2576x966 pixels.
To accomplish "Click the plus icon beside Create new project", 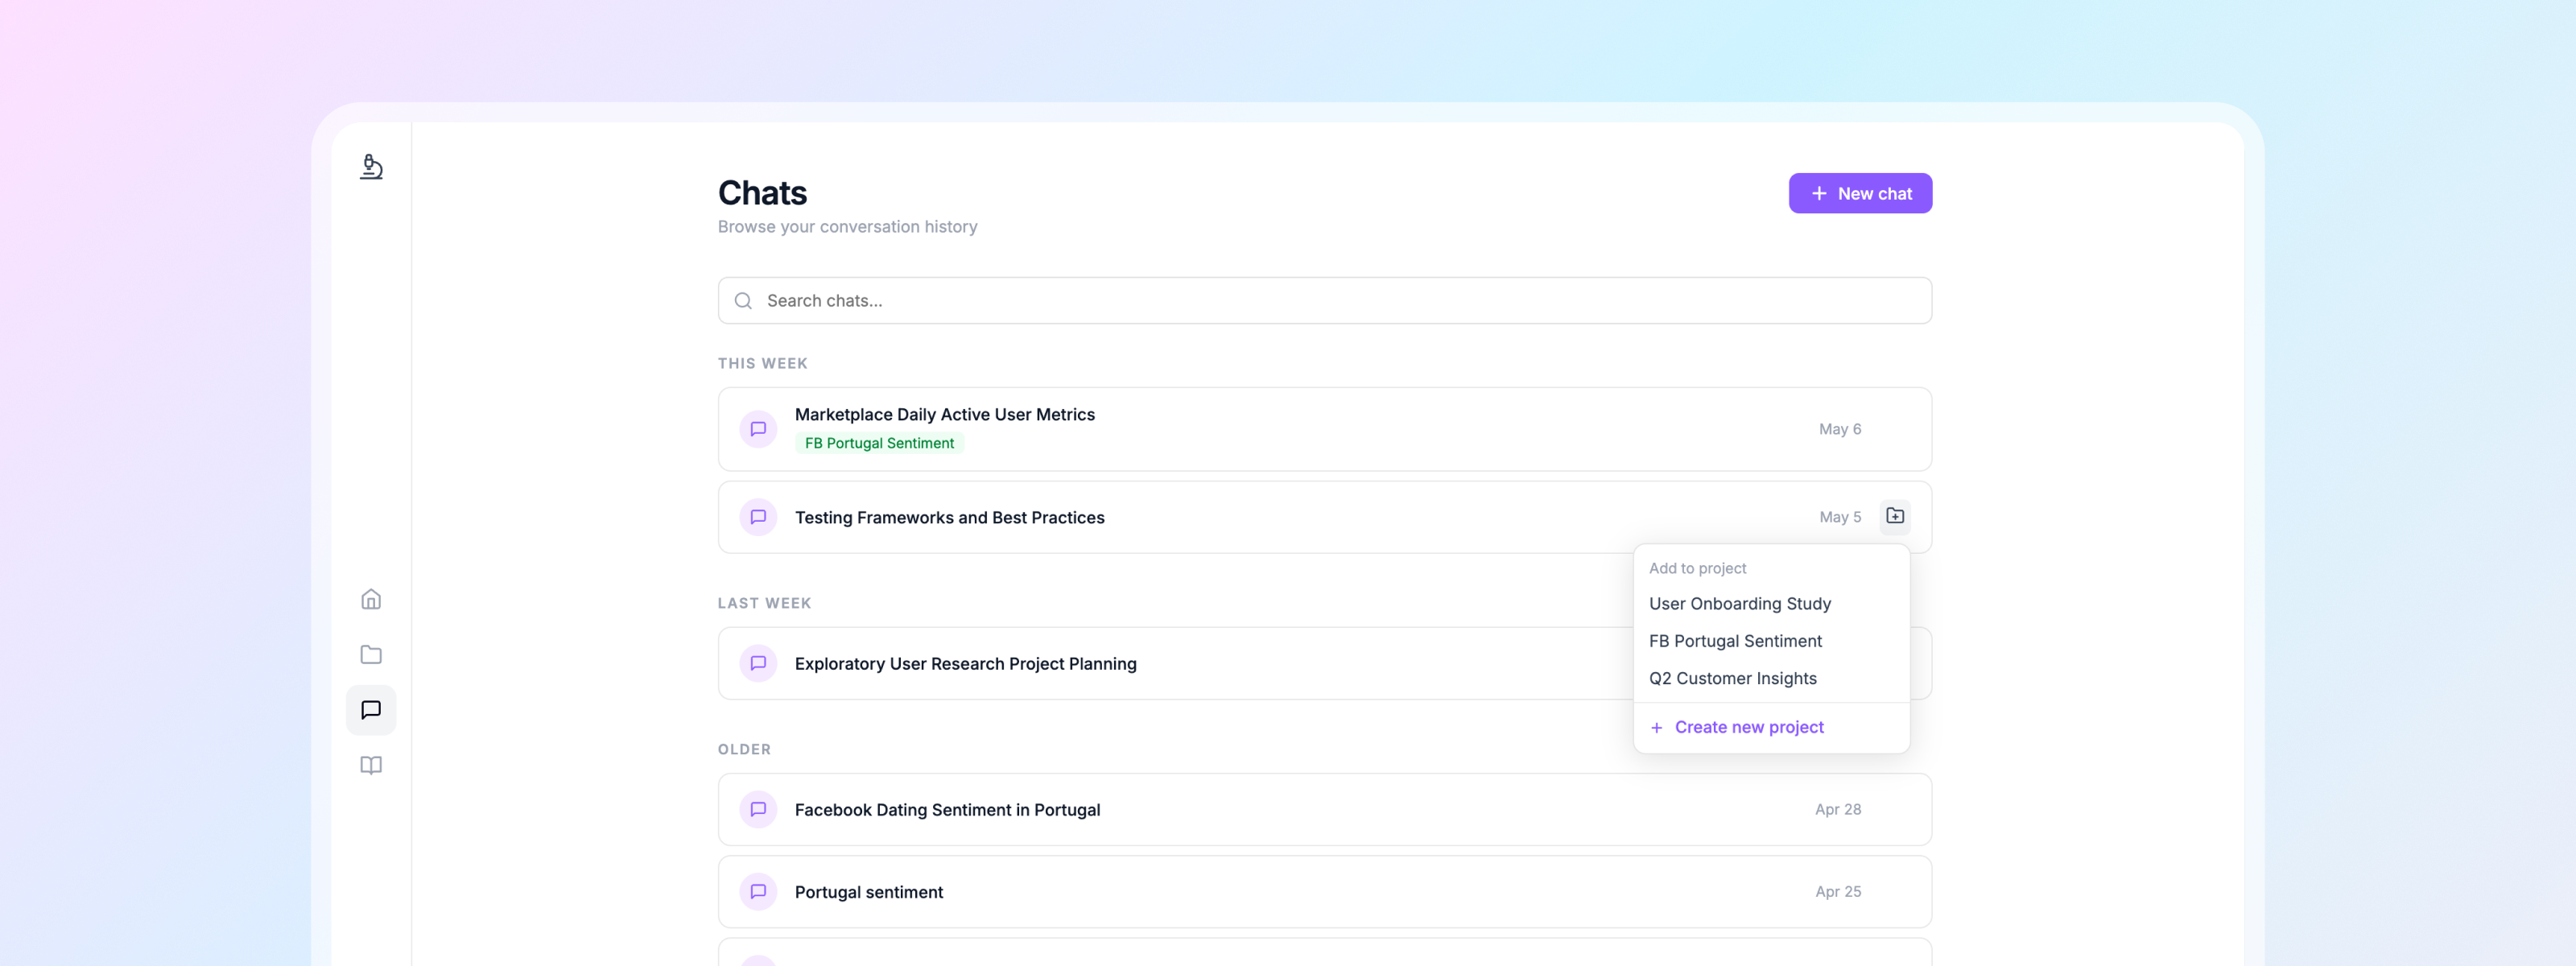I will 1656,727.
